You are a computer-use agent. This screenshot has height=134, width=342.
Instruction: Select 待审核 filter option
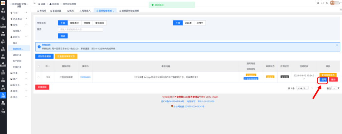coord(87,23)
